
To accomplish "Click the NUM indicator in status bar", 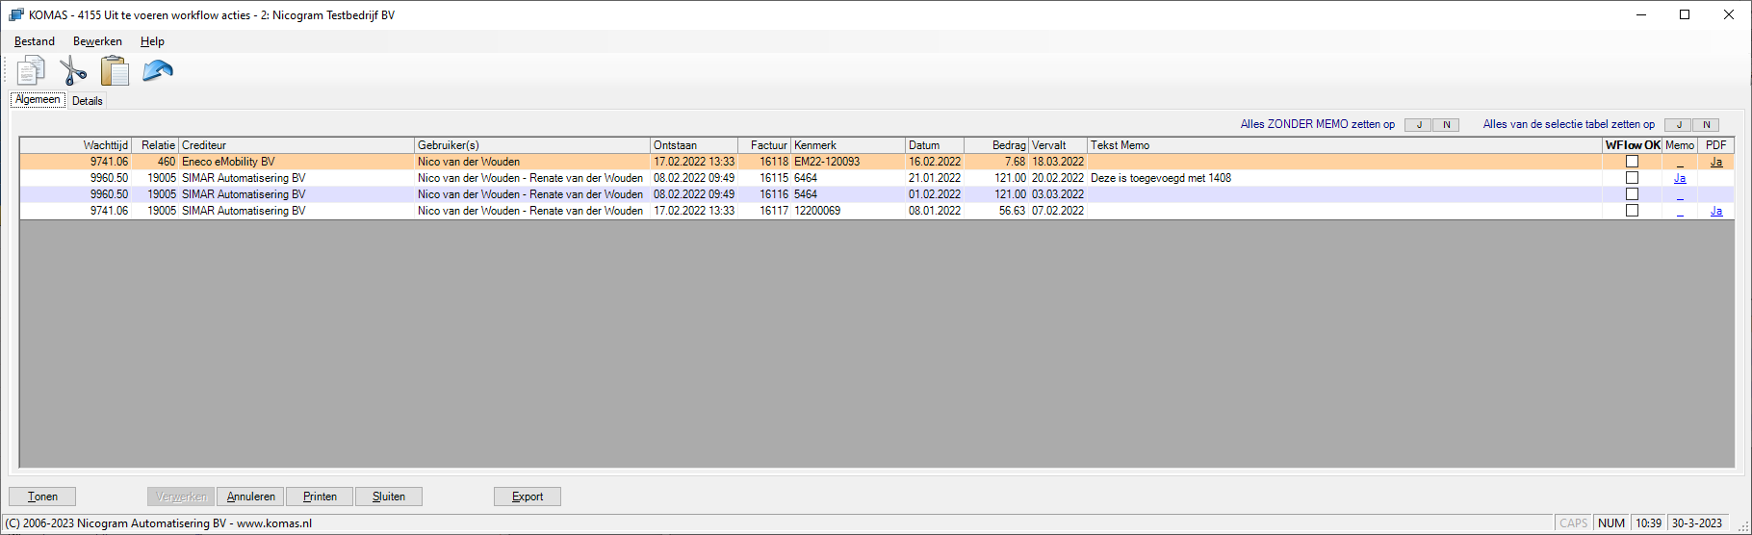I will [x=1611, y=523].
